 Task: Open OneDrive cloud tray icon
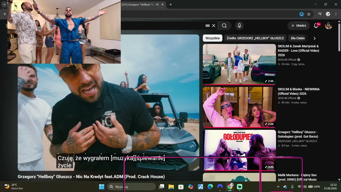(x=285, y=187)
